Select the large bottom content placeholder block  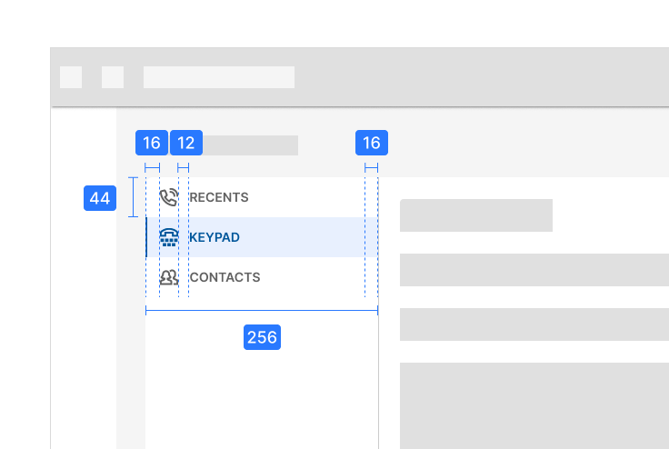pyautogui.click(x=534, y=404)
